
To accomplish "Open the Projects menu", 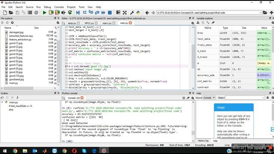I will click(x=71, y=7).
